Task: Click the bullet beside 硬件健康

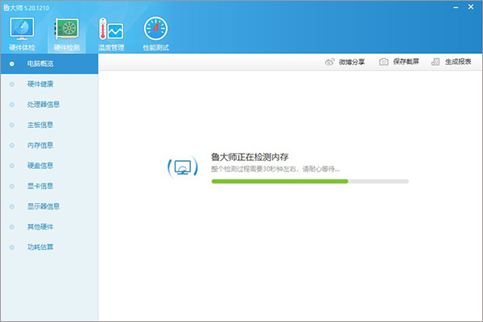Action: [12, 84]
